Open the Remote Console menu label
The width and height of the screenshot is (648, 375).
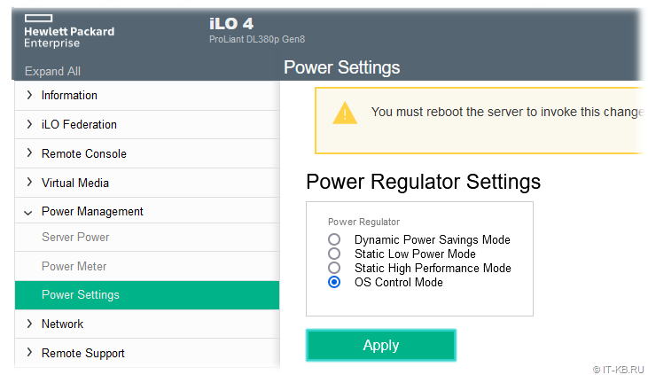(x=84, y=153)
